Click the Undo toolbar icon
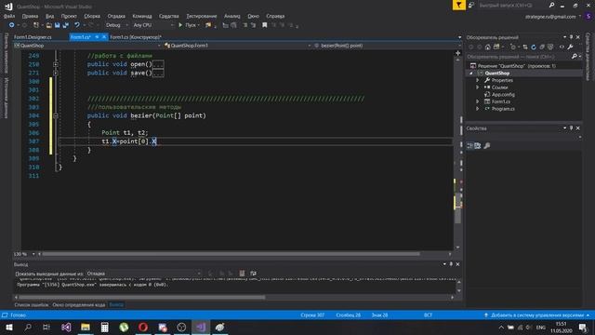The height and width of the screenshot is (335, 595). [77, 25]
